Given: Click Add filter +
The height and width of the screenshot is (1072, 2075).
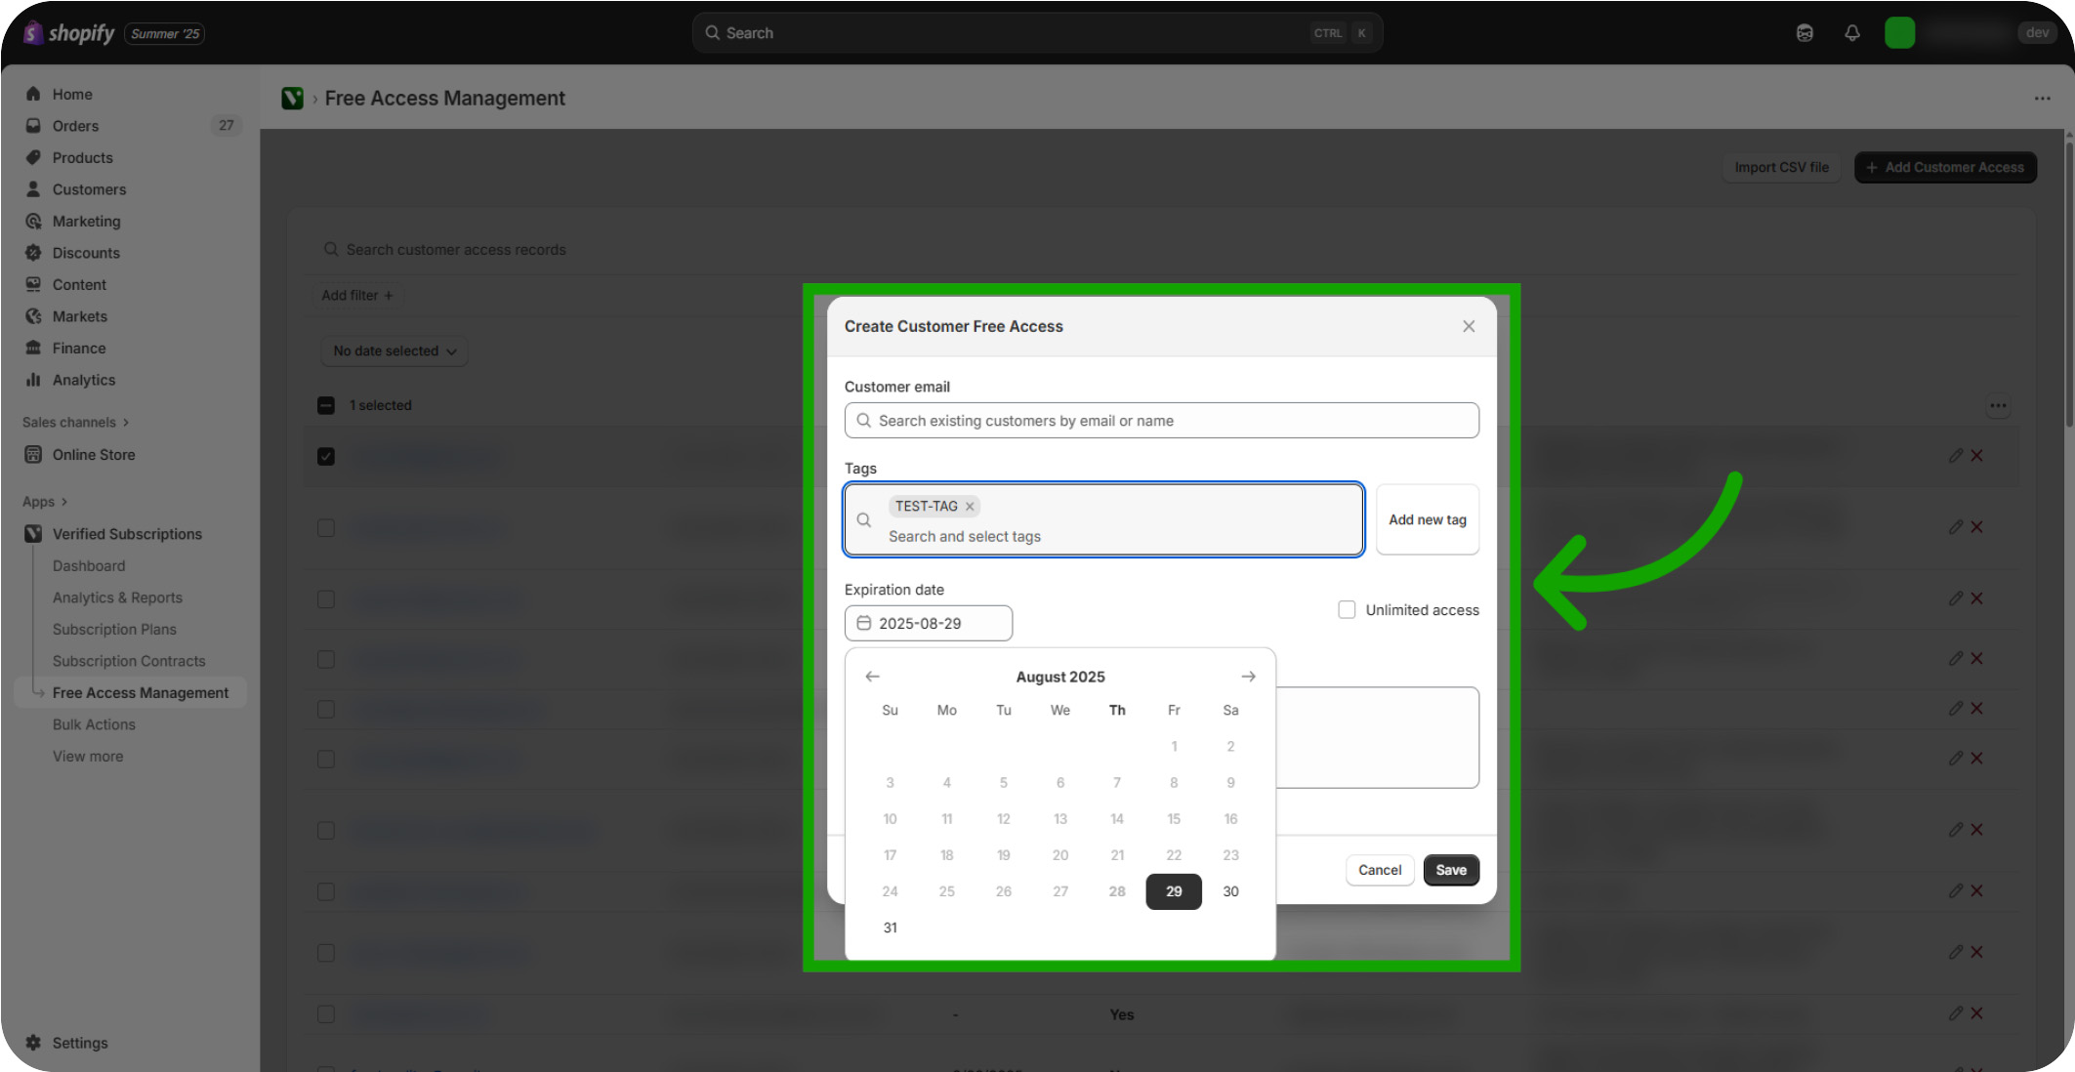Looking at the screenshot, I should point(356,296).
